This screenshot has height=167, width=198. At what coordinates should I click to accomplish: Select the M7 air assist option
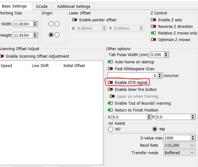tap(111, 129)
